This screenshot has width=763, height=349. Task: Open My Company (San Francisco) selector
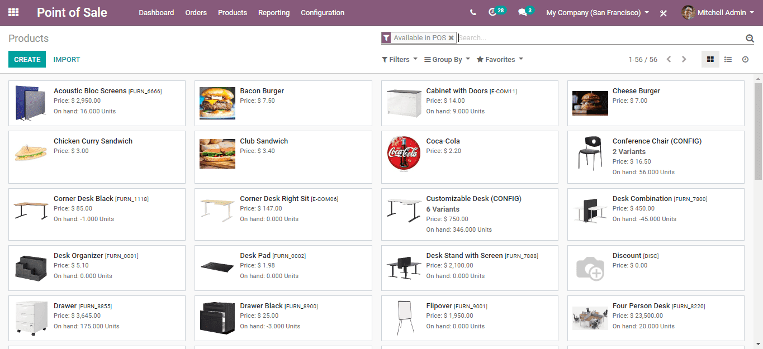pyautogui.click(x=598, y=12)
